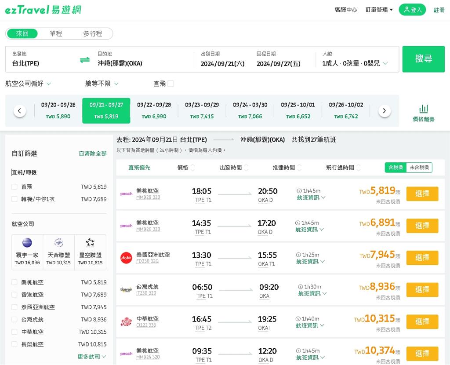
Task: Click the 登入 login button
Action: click(x=412, y=10)
